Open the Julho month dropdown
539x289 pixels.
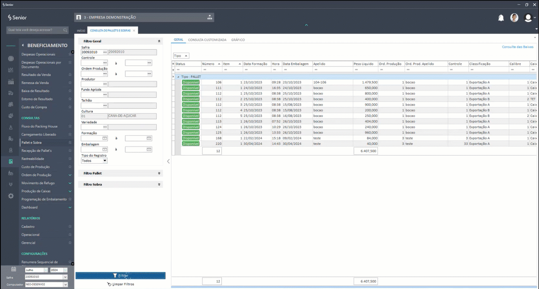(x=46, y=270)
